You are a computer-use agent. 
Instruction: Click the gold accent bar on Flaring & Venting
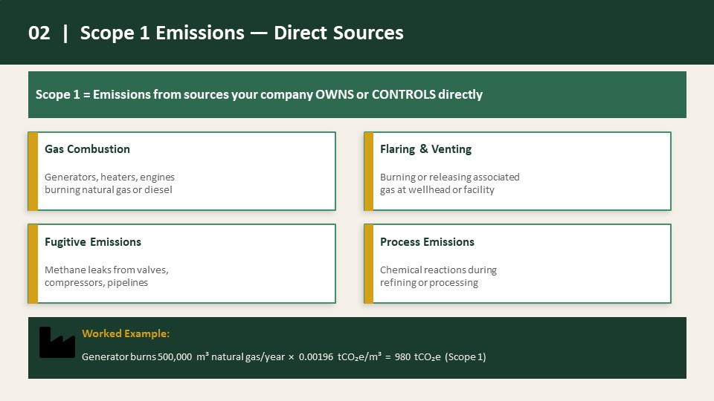368,172
